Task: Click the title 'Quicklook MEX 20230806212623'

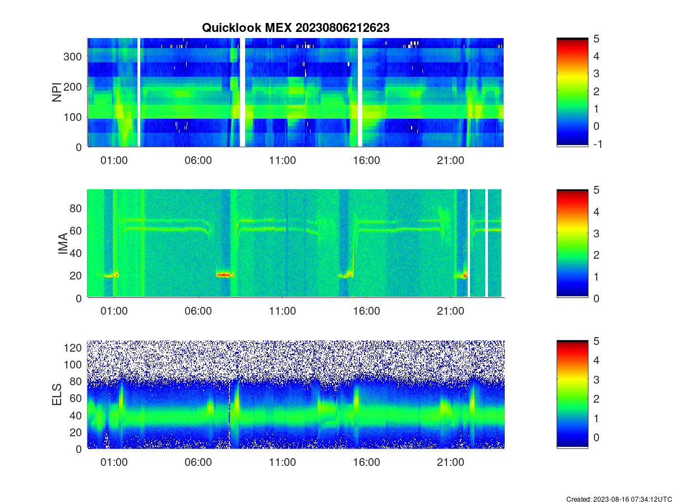Action: click(296, 27)
